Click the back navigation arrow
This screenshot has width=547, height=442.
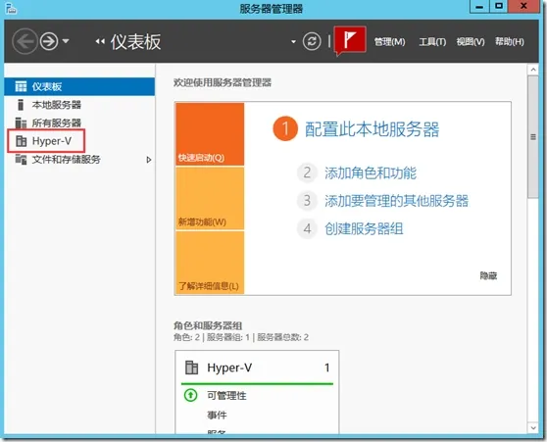click(25, 41)
